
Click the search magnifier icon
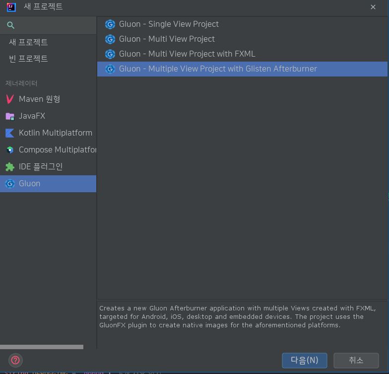pyautogui.click(x=11, y=25)
